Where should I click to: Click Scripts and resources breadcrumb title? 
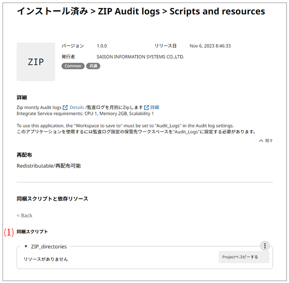tap(217, 12)
